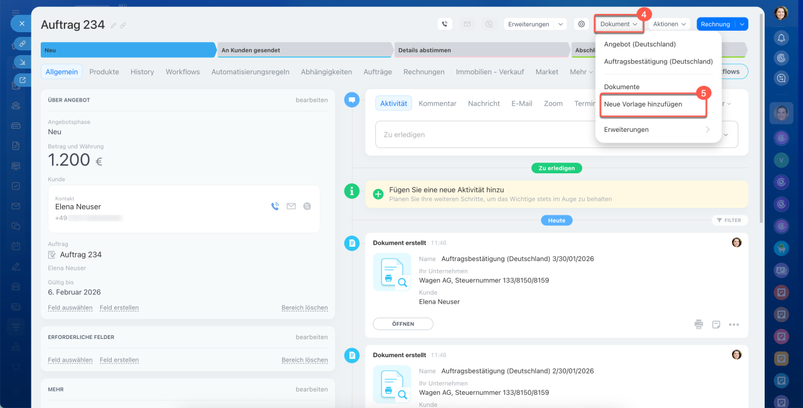Viewport: 803px width, 408px height.
Task: Expand the Mehr tab menu
Action: (582, 72)
